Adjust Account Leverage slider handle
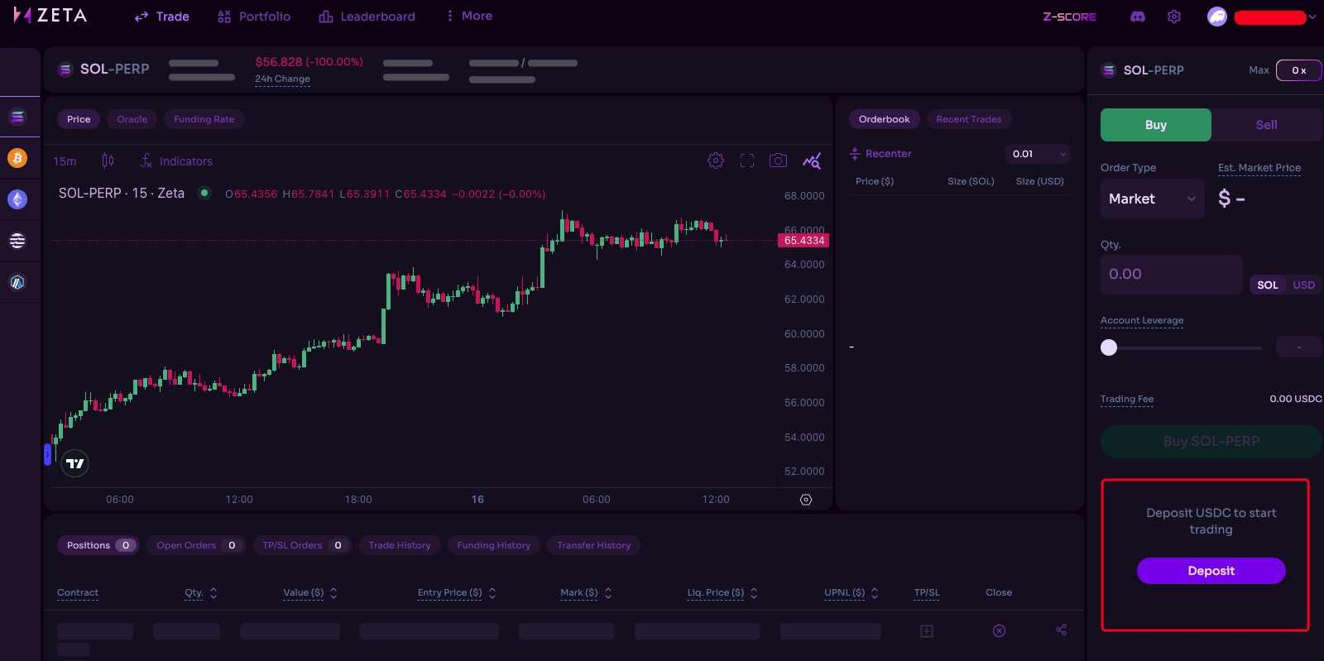Image resolution: width=1324 pixels, height=661 pixels. point(1109,347)
